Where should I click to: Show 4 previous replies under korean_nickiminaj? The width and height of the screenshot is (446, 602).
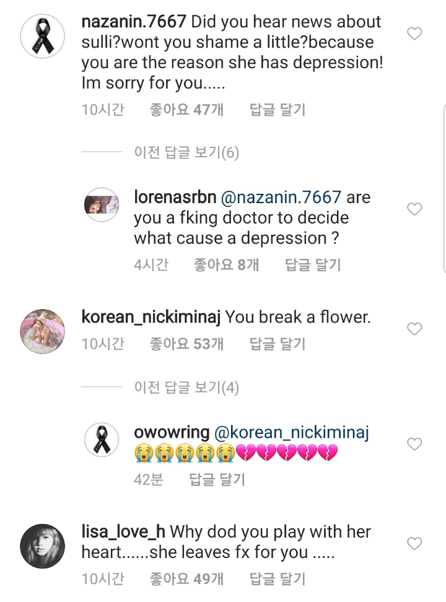point(186,388)
